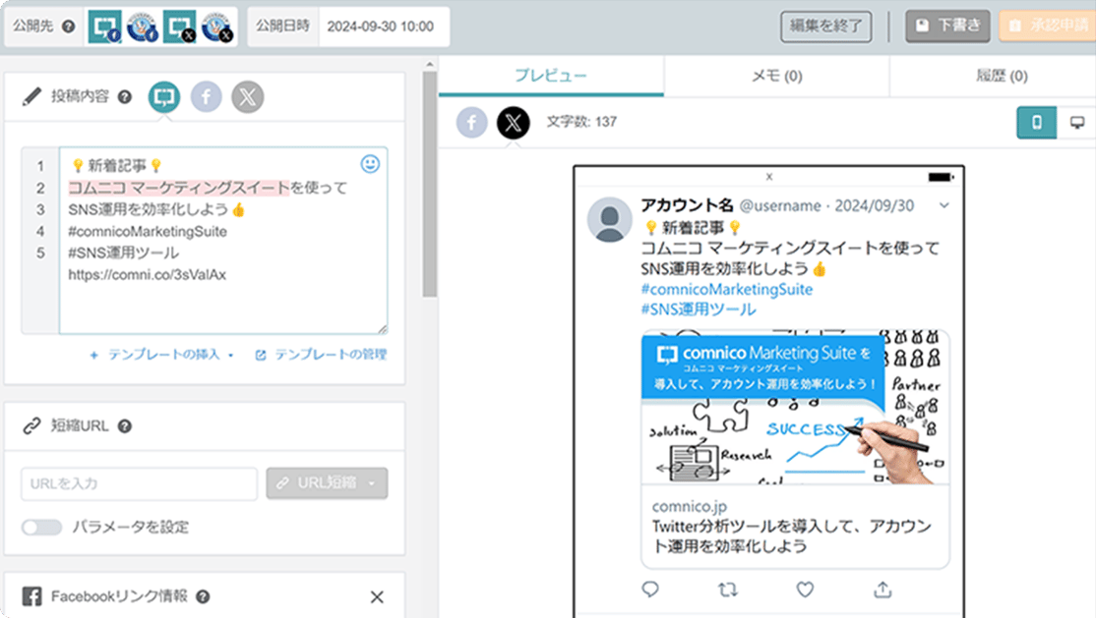Image resolution: width=1096 pixels, height=618 pixels.
Task: Click the link card image in preview
Action: tap(795, 407)
